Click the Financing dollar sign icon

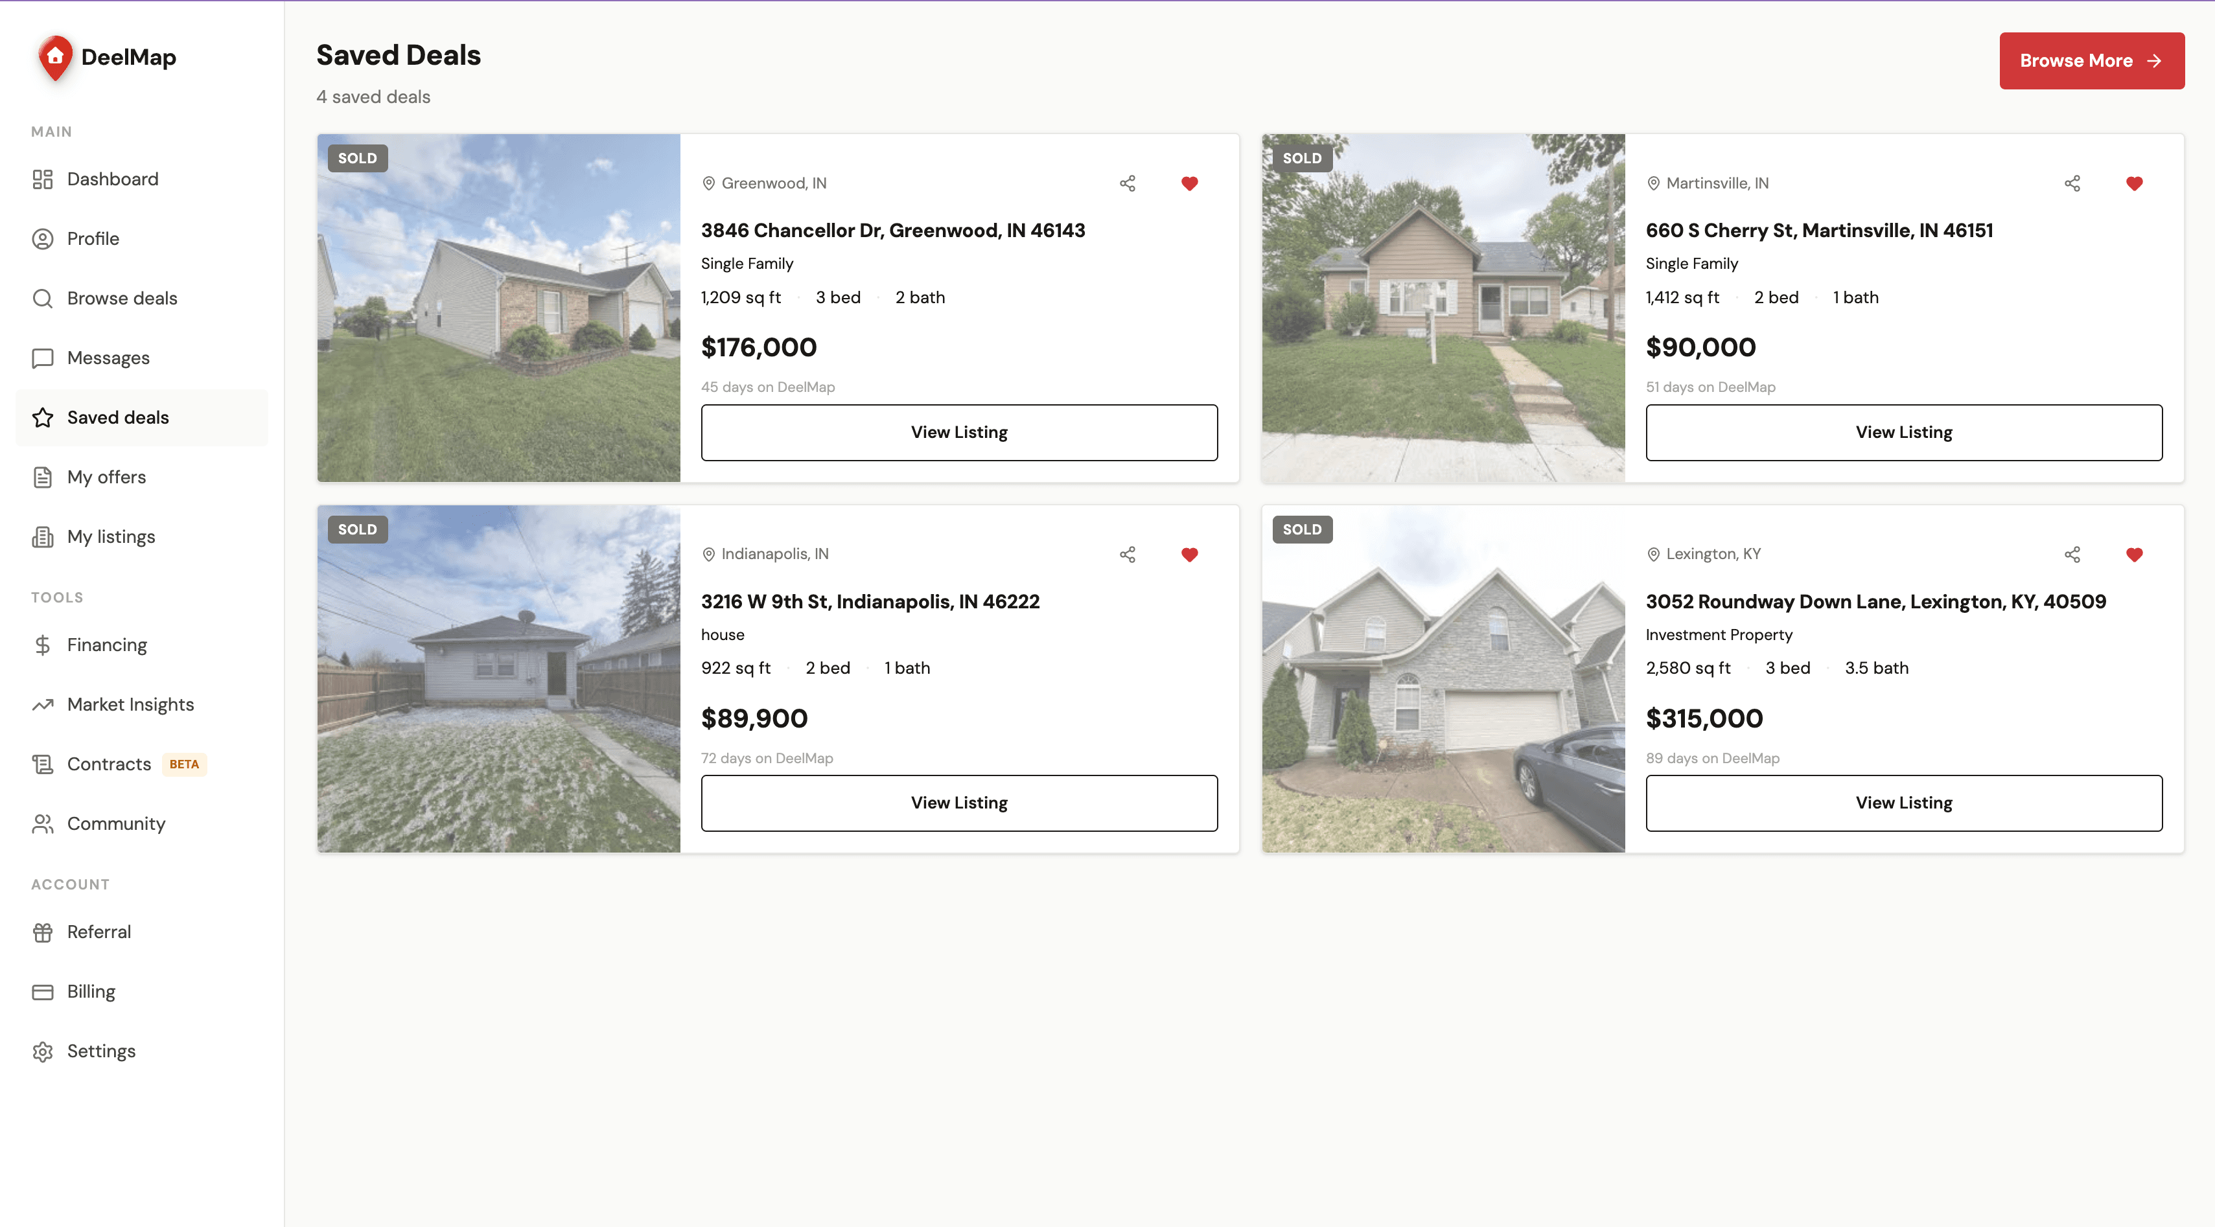coord(42,645)
